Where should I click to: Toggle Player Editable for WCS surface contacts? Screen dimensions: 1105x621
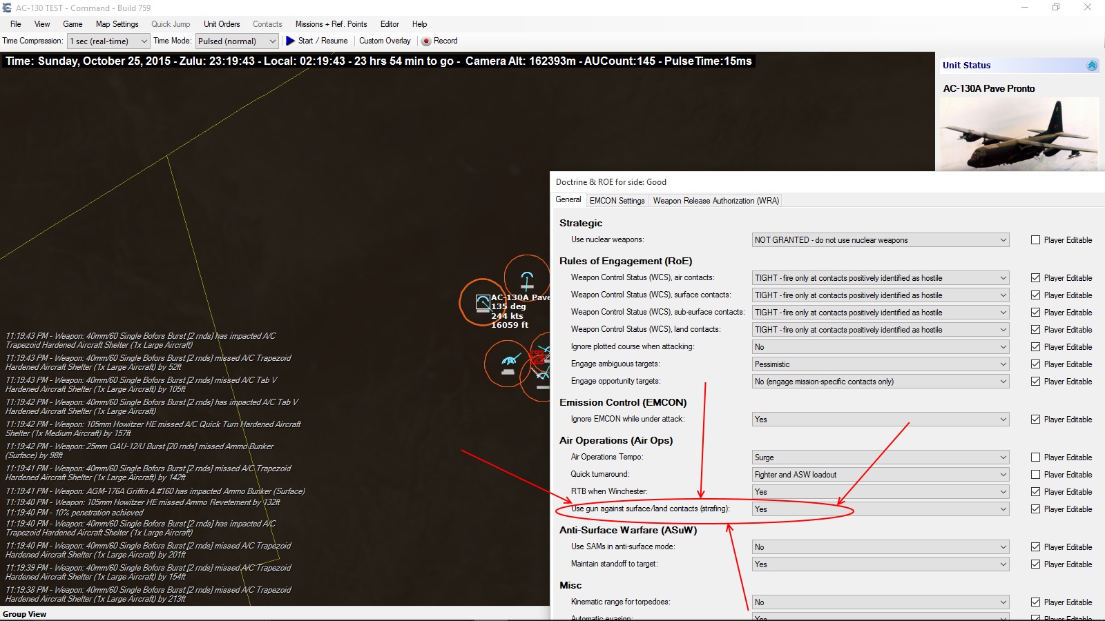pyautogui.click(x=1035, y=295)
